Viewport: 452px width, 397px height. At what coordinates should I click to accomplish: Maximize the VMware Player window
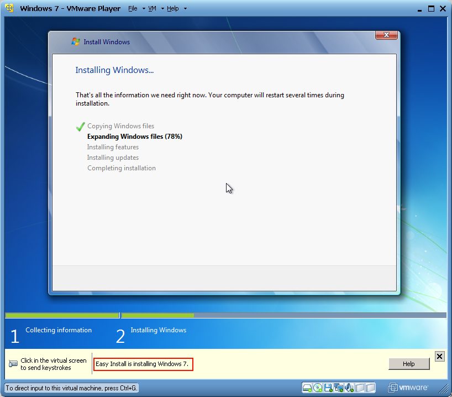pyautogui.click(x=431, y=9)
